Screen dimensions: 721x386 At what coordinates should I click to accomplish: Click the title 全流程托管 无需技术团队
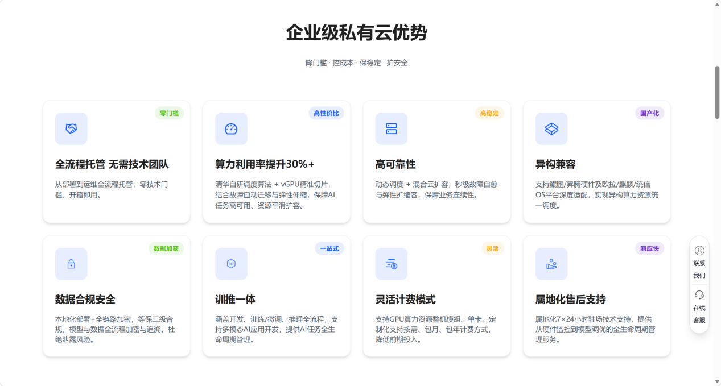point(112,164)
